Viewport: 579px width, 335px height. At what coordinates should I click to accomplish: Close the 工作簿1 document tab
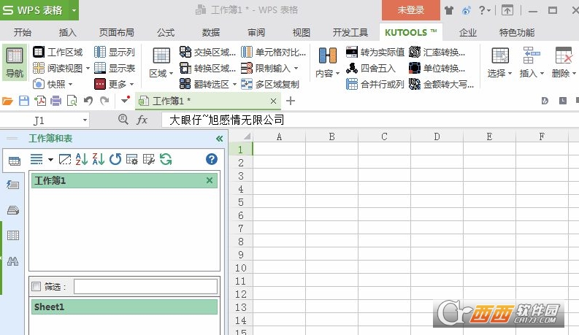coord(273,101)
